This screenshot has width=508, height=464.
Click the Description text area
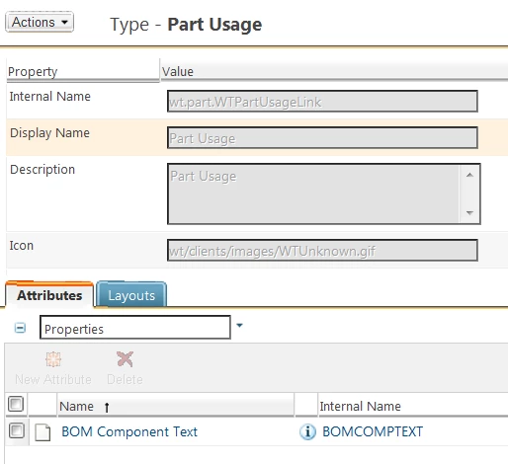click(324, 193)
